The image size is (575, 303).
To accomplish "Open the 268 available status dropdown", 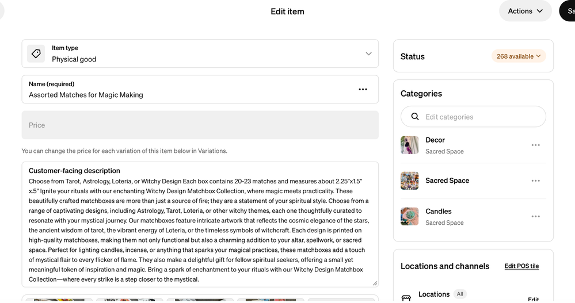I will click(519, 56).
